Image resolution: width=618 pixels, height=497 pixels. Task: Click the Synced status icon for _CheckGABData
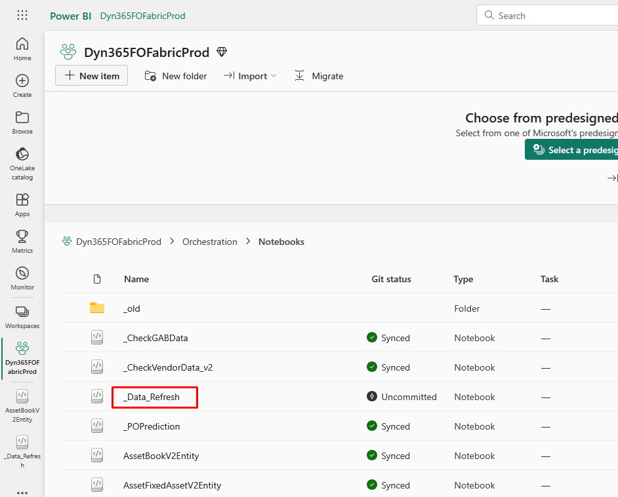pos(372,337)
